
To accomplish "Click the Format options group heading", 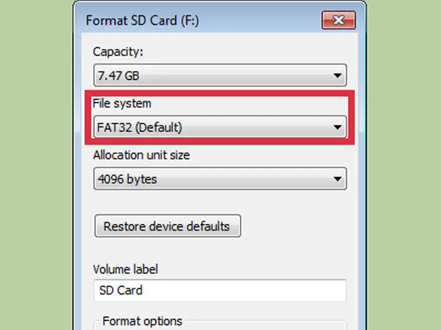I will point(142,321).
